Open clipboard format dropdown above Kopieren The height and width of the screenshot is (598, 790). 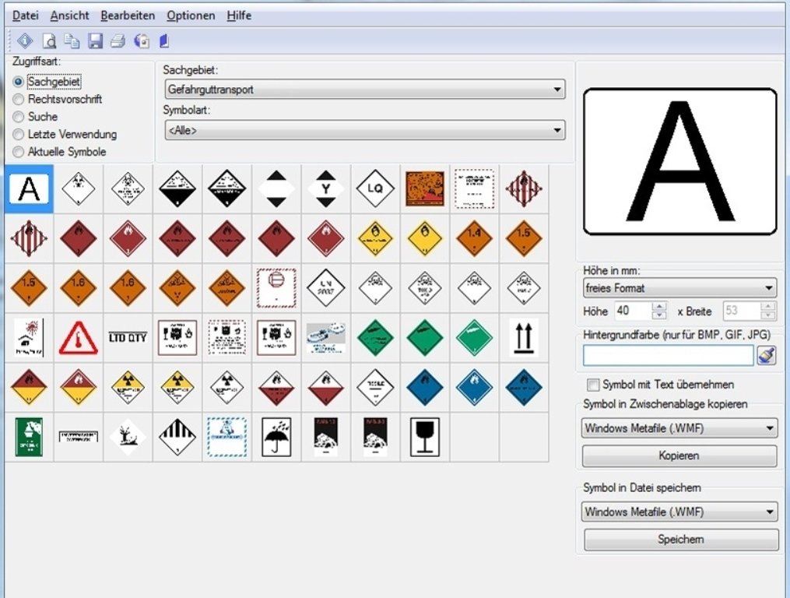(679, 428)
